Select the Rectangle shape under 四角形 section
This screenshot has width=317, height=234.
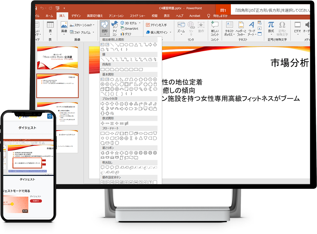click(x=103, y=69)
